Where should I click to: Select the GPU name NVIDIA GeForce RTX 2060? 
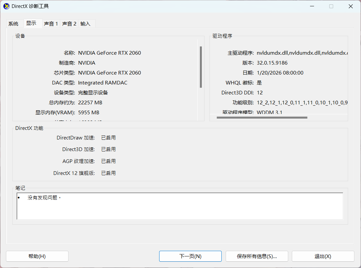pos(110,53)
